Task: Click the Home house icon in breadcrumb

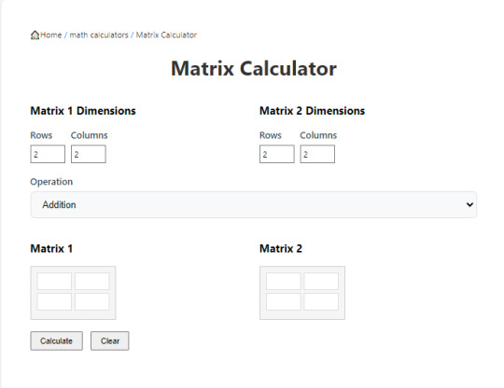Action: (35, 35)
